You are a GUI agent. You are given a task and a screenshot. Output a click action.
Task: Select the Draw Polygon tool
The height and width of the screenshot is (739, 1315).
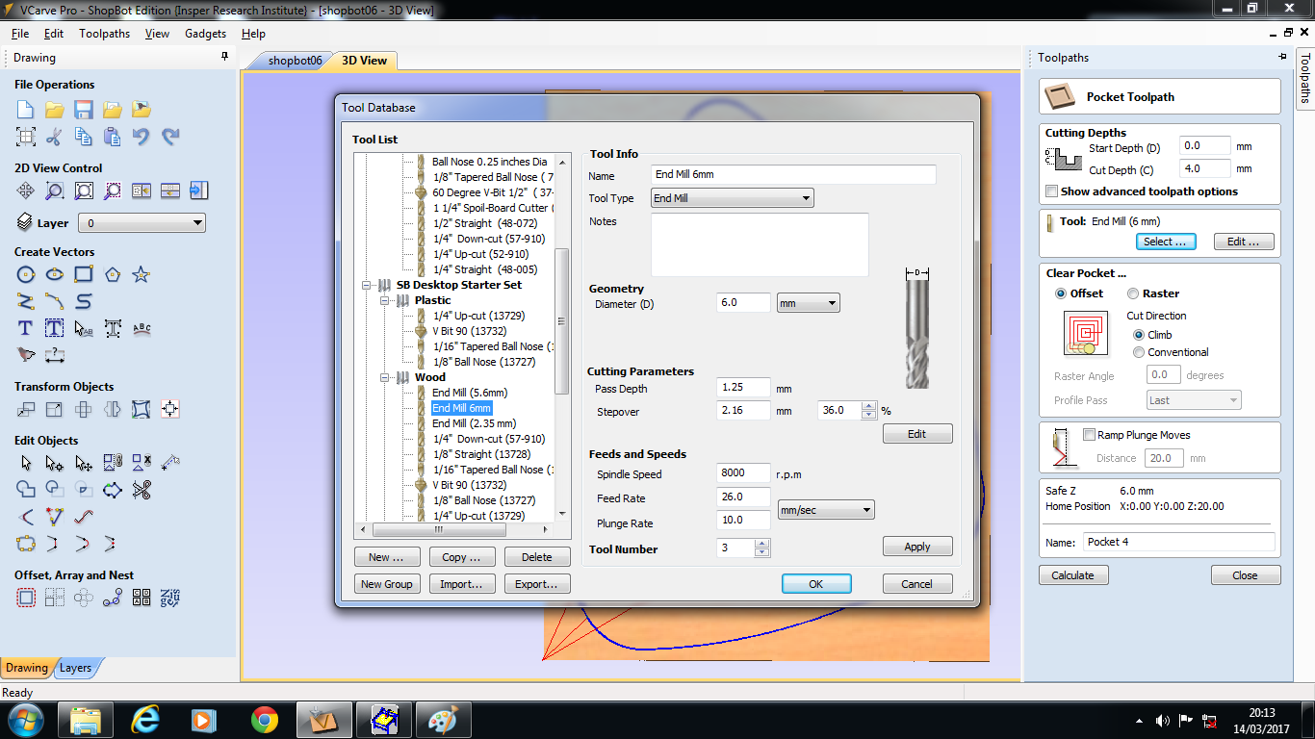[113, 275]
